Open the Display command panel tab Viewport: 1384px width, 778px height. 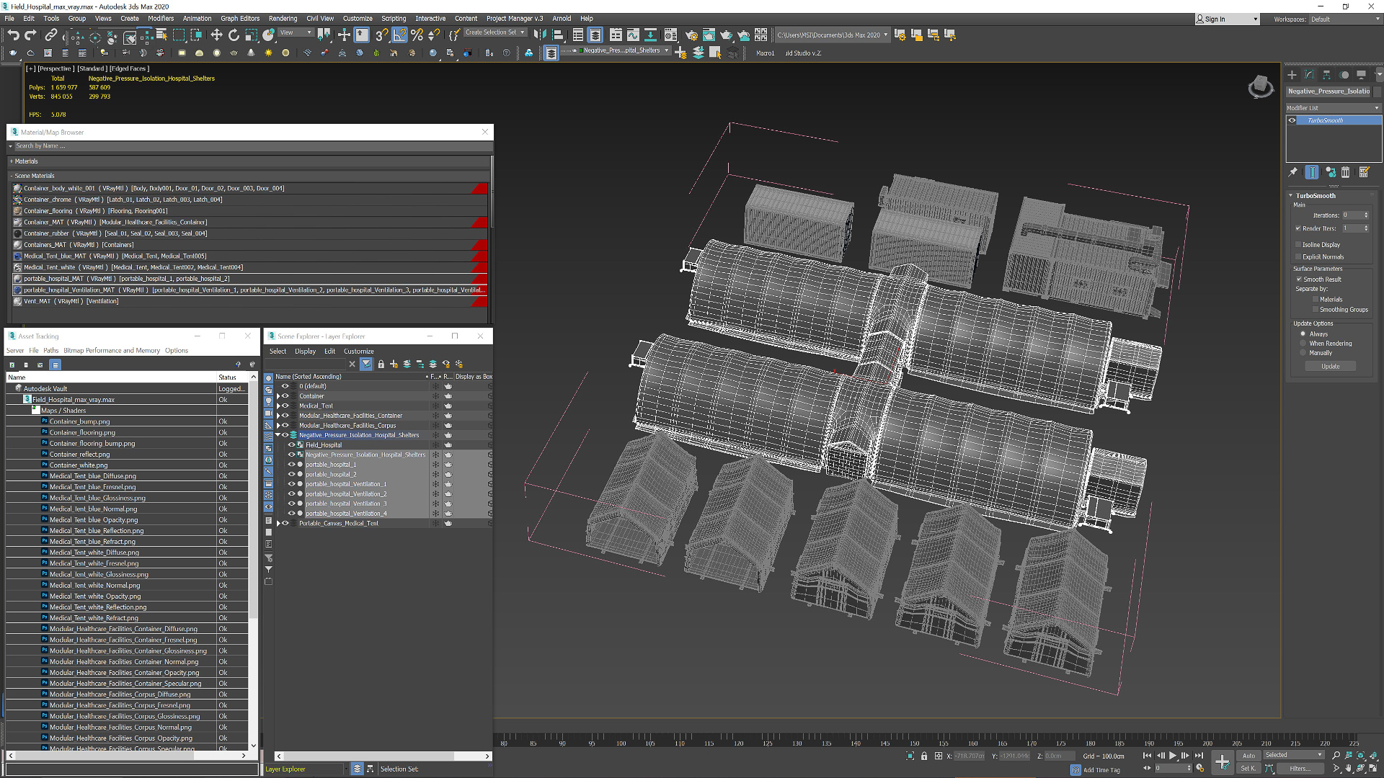[1361, 74]
